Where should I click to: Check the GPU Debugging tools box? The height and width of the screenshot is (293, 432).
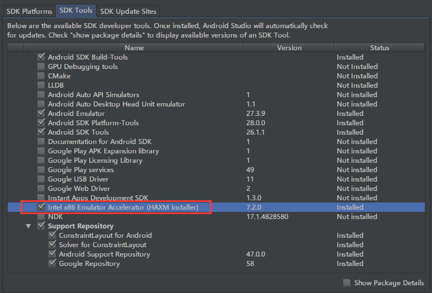(x=41, y=67)
